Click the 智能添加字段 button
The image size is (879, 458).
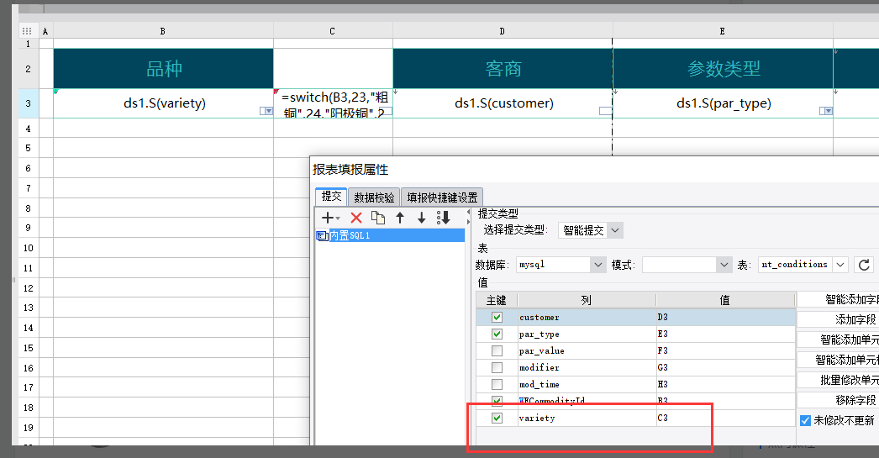(x=838, y=299)
